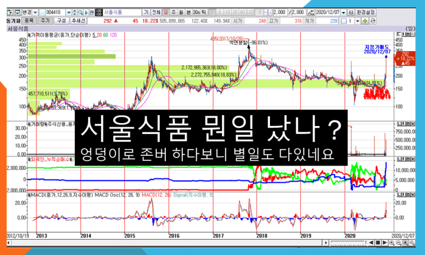Click the play-forward right triangle control
425x255 pixels.
[384, 242]
